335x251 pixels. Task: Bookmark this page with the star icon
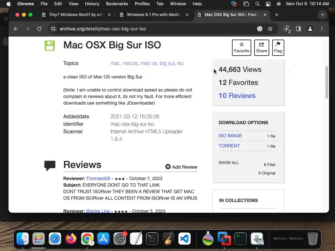click(x=270, y=29)
